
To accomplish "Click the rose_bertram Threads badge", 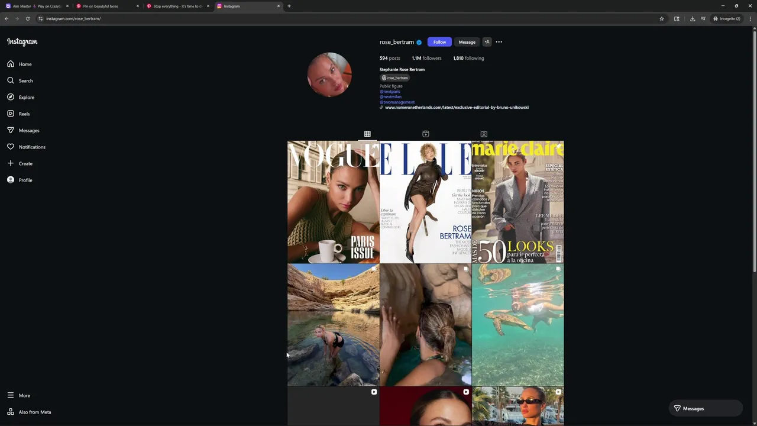I will click(x=395, y=78).
